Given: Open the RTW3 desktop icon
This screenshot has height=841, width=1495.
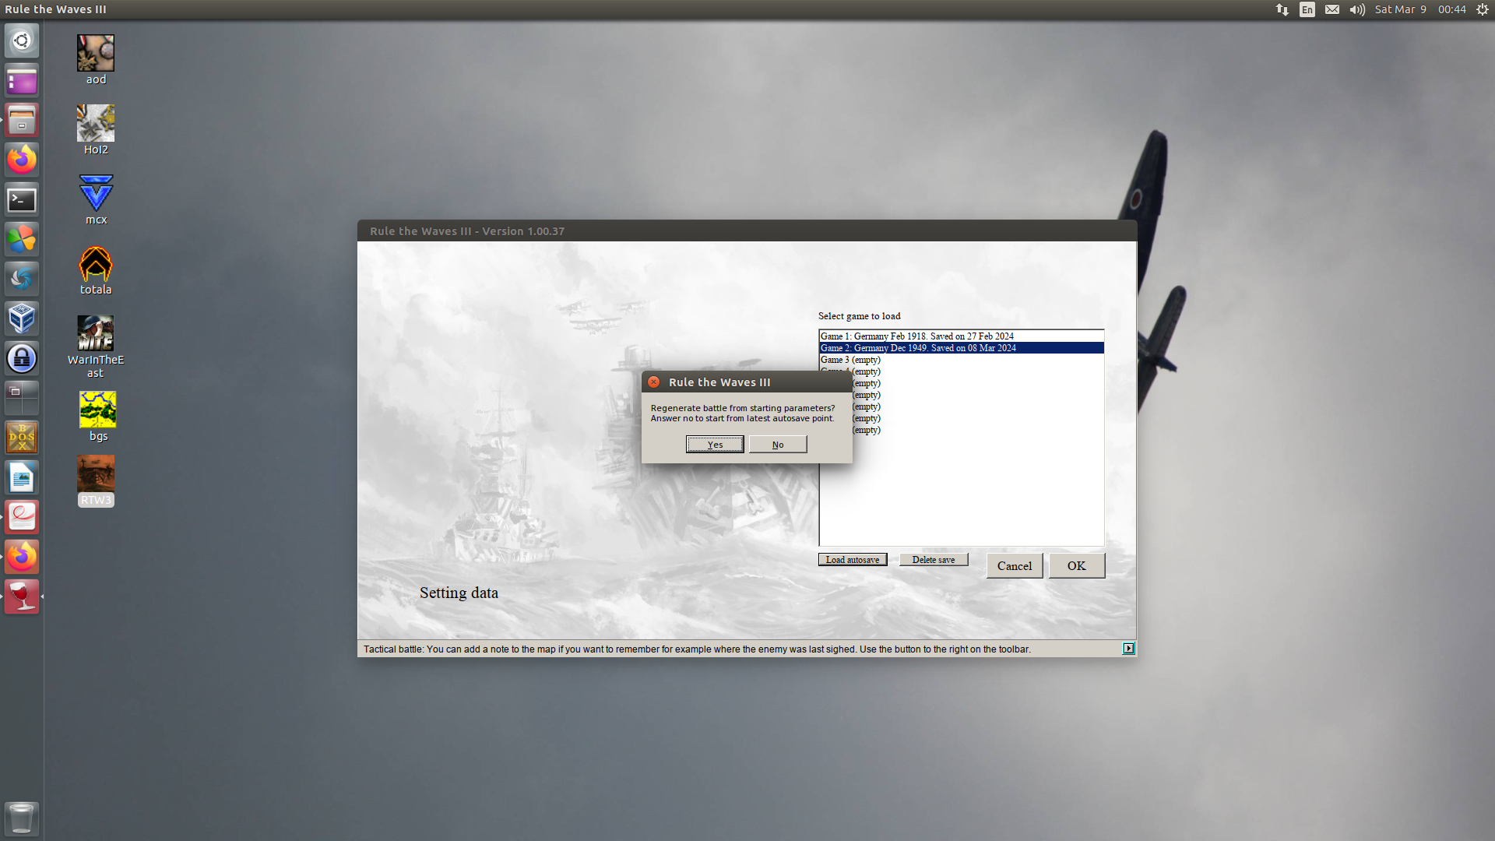Looking at the screenshot, I should tap(96, 480).
